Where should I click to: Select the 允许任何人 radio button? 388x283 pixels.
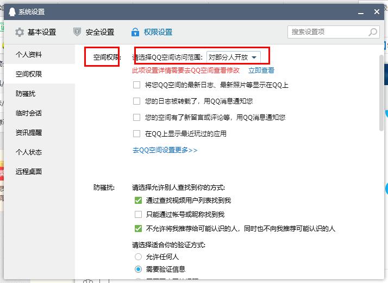(139, 257)
